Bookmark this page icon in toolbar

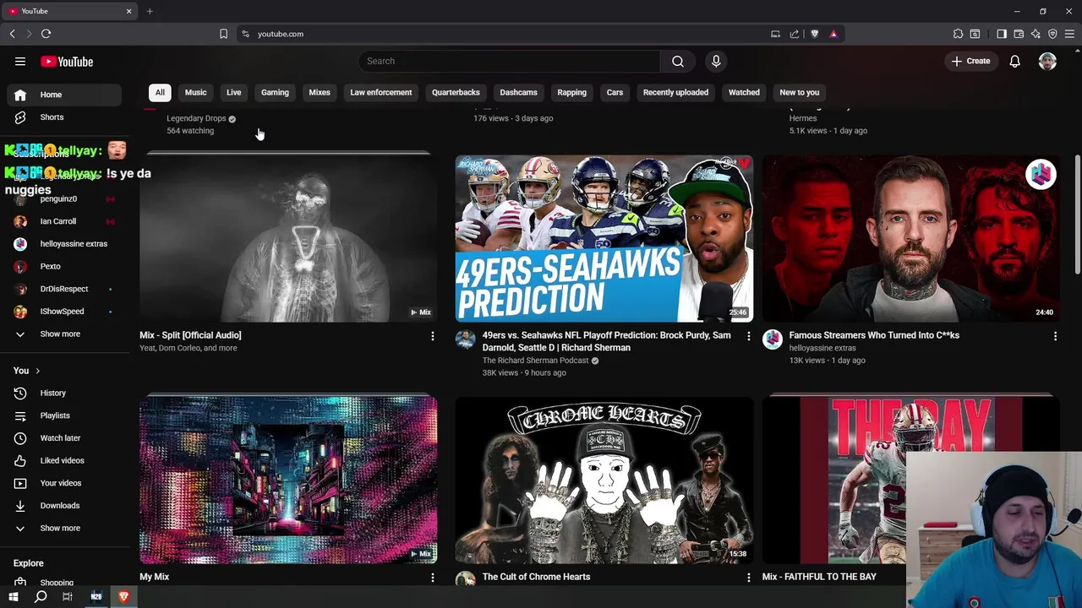(x=223, y=34)
